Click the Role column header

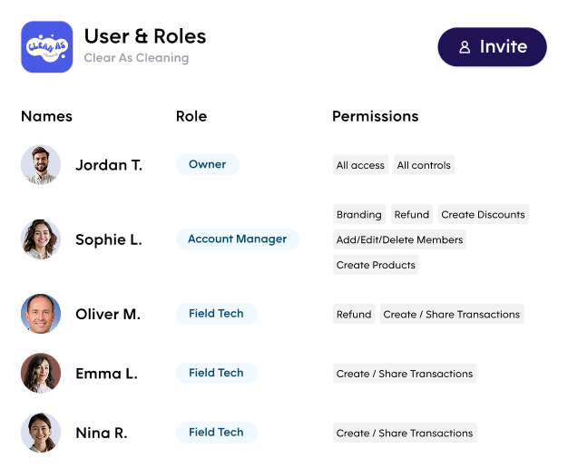pyautogui.click(x=191, y=116)
